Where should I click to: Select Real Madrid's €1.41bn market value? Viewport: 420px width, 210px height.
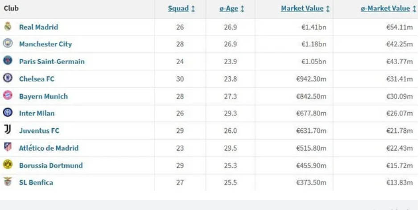314,27
